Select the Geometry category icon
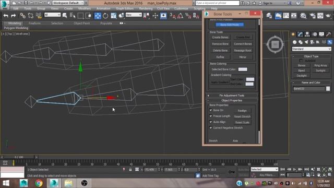 point(294,42)
